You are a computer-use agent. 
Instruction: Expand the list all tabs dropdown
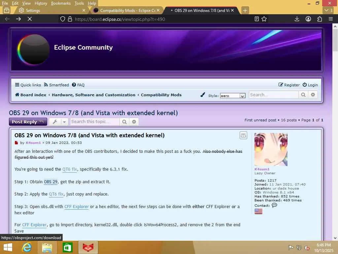click(328, 10)
